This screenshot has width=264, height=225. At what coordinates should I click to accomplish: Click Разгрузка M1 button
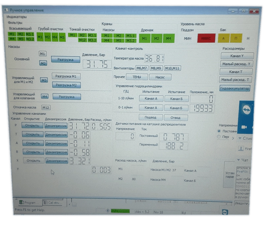[x=66, y=76]
